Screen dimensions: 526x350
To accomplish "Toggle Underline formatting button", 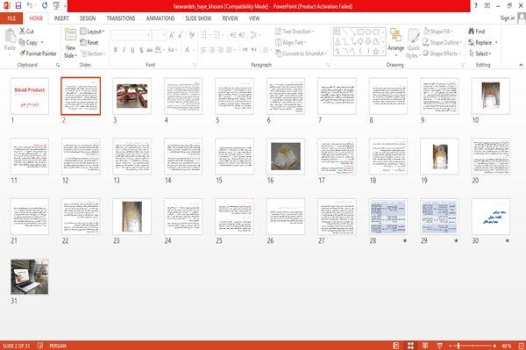I will pos(132,50).
